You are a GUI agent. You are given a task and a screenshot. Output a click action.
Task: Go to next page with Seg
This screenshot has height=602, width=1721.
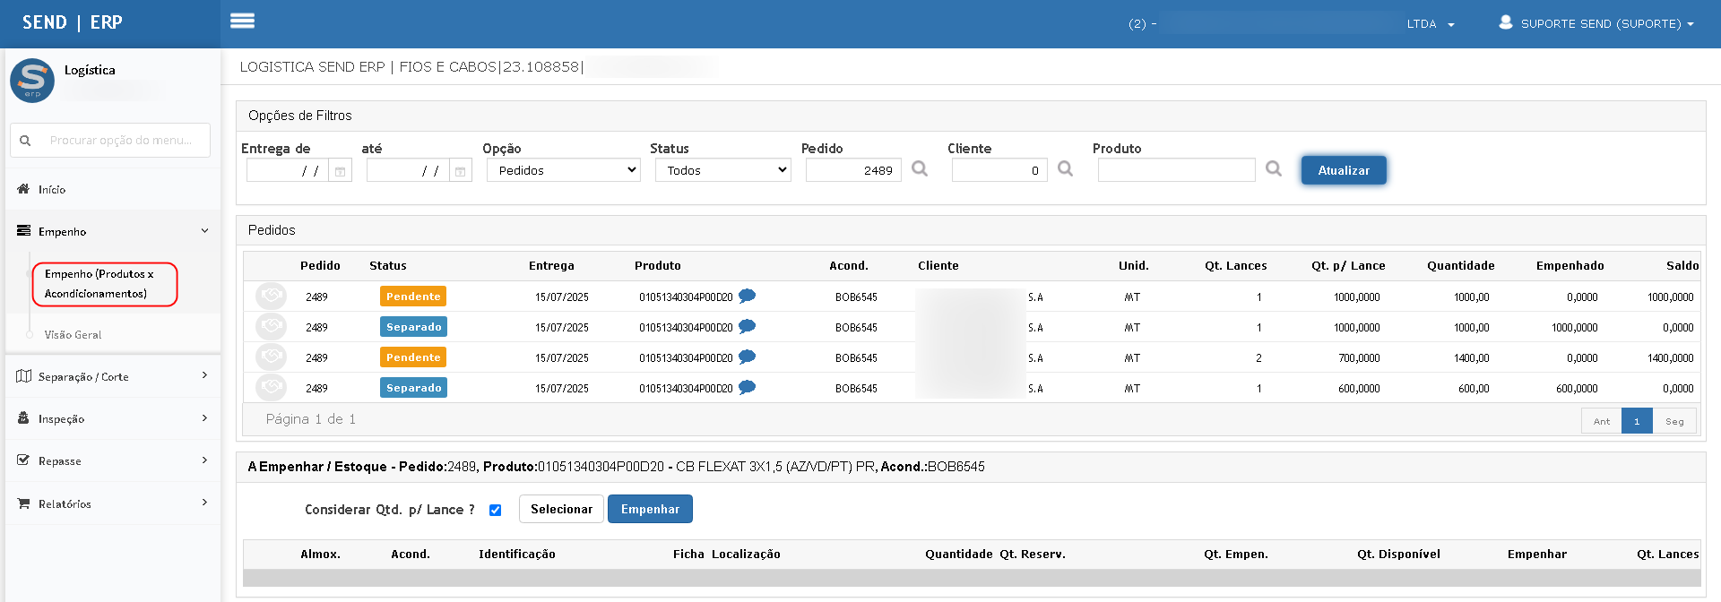coord(1674,421)
